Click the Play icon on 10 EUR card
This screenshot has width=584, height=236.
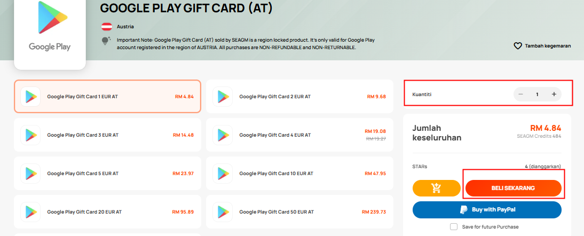coord(223,174)
